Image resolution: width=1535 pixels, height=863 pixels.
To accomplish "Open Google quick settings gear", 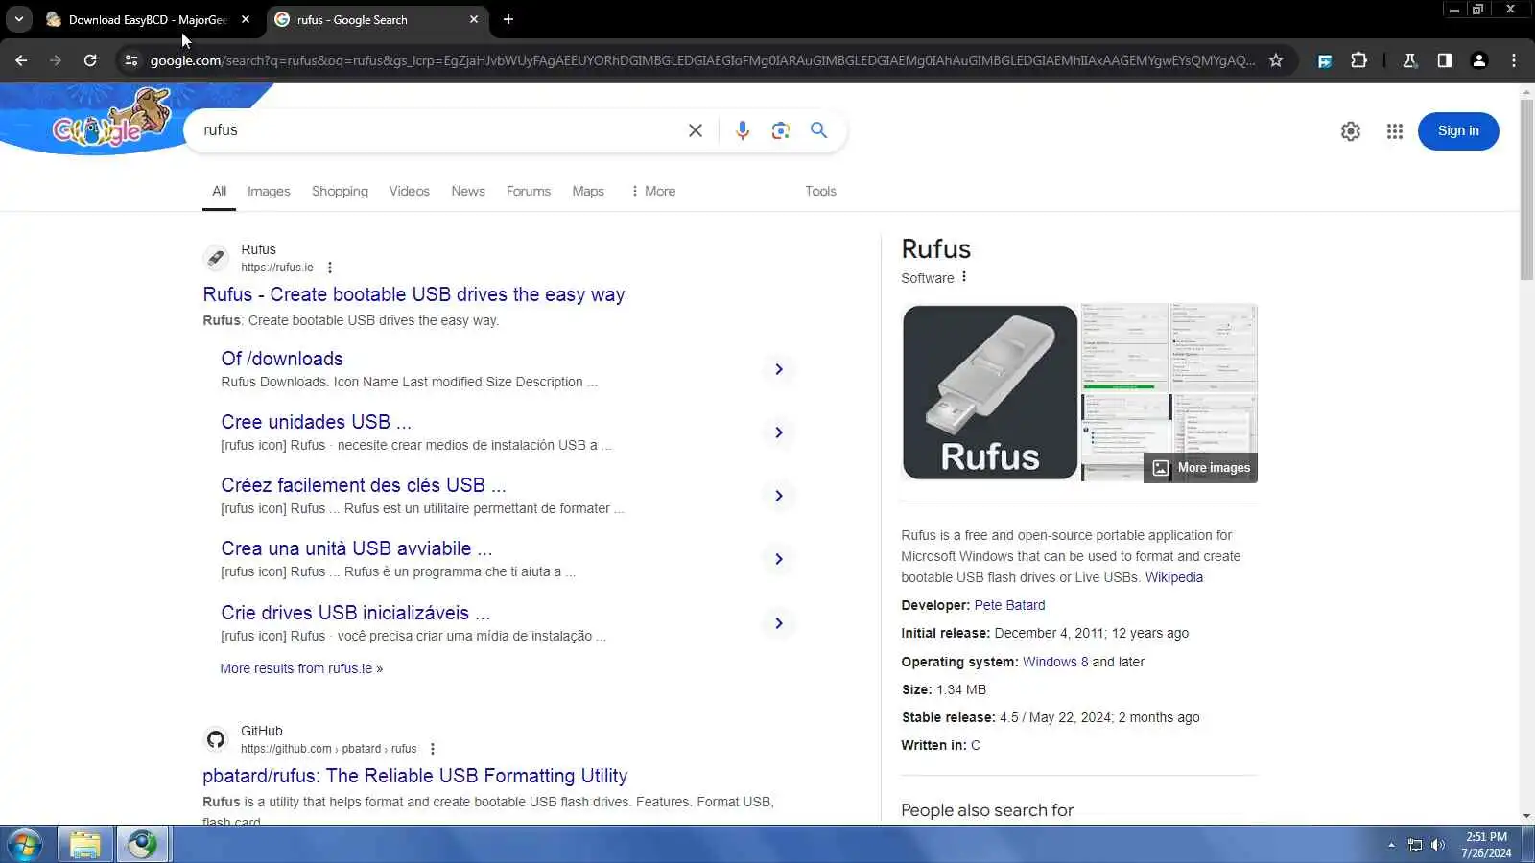I will click(1350, 131).
